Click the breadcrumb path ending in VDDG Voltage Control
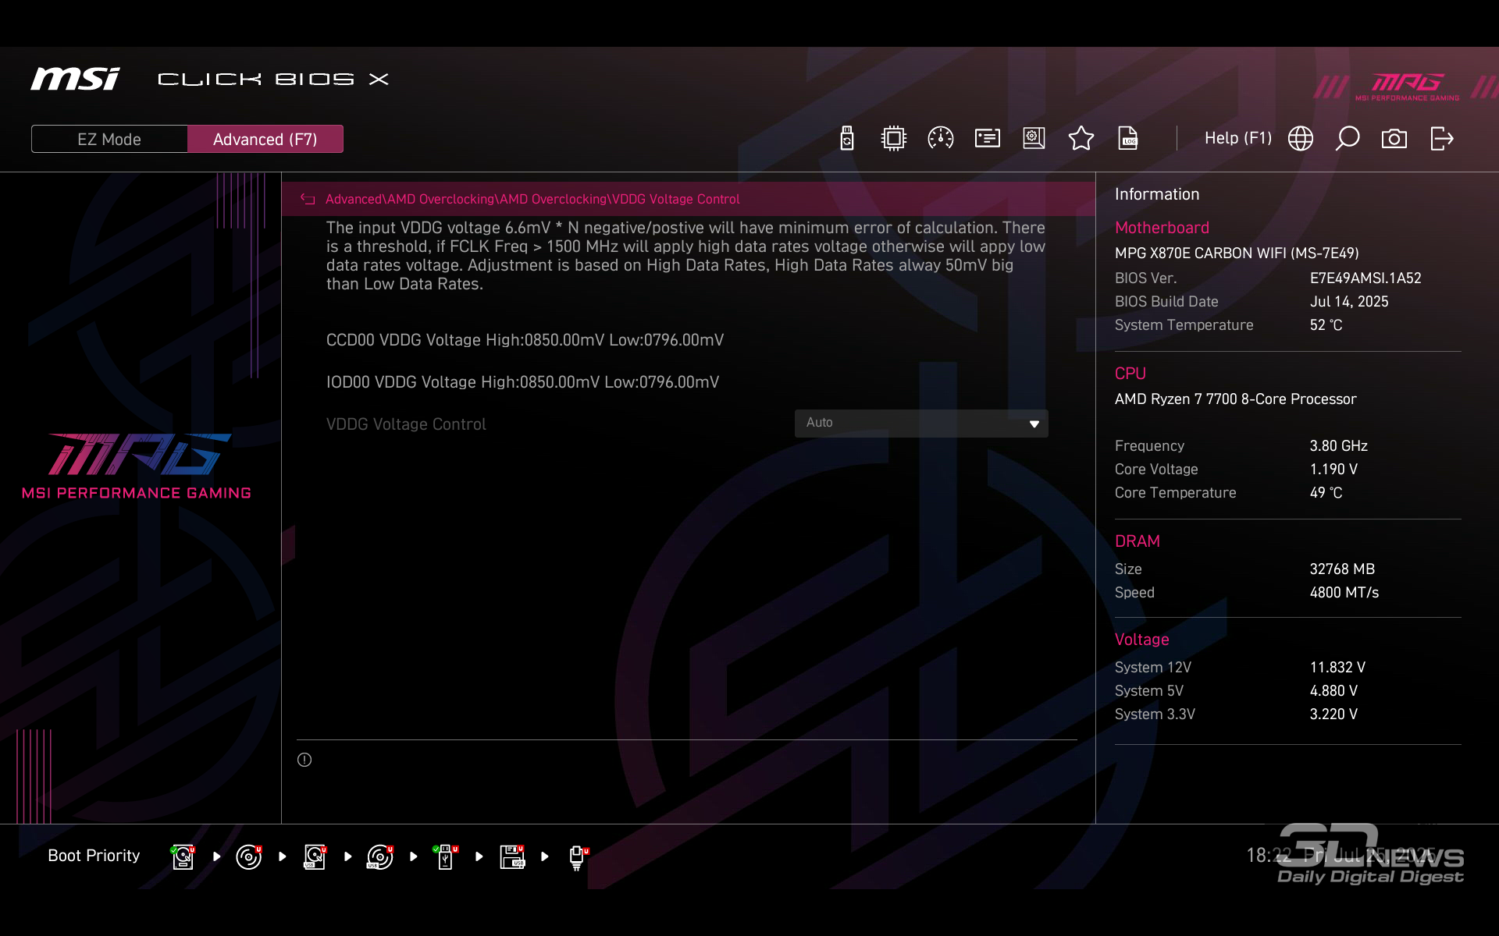This screenshot has width=1499, height=936. (x=532, y=199)
